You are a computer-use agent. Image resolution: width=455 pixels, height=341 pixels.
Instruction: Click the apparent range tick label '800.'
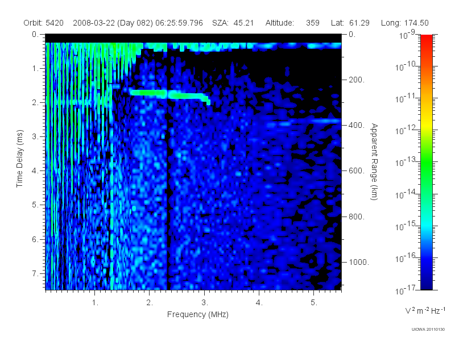pyautogui.click(x=357, y=217)
